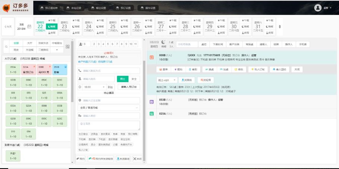Screen dimensions: 339x169
Task: Switch table layout with grid view icon
Action: (68, 47)
